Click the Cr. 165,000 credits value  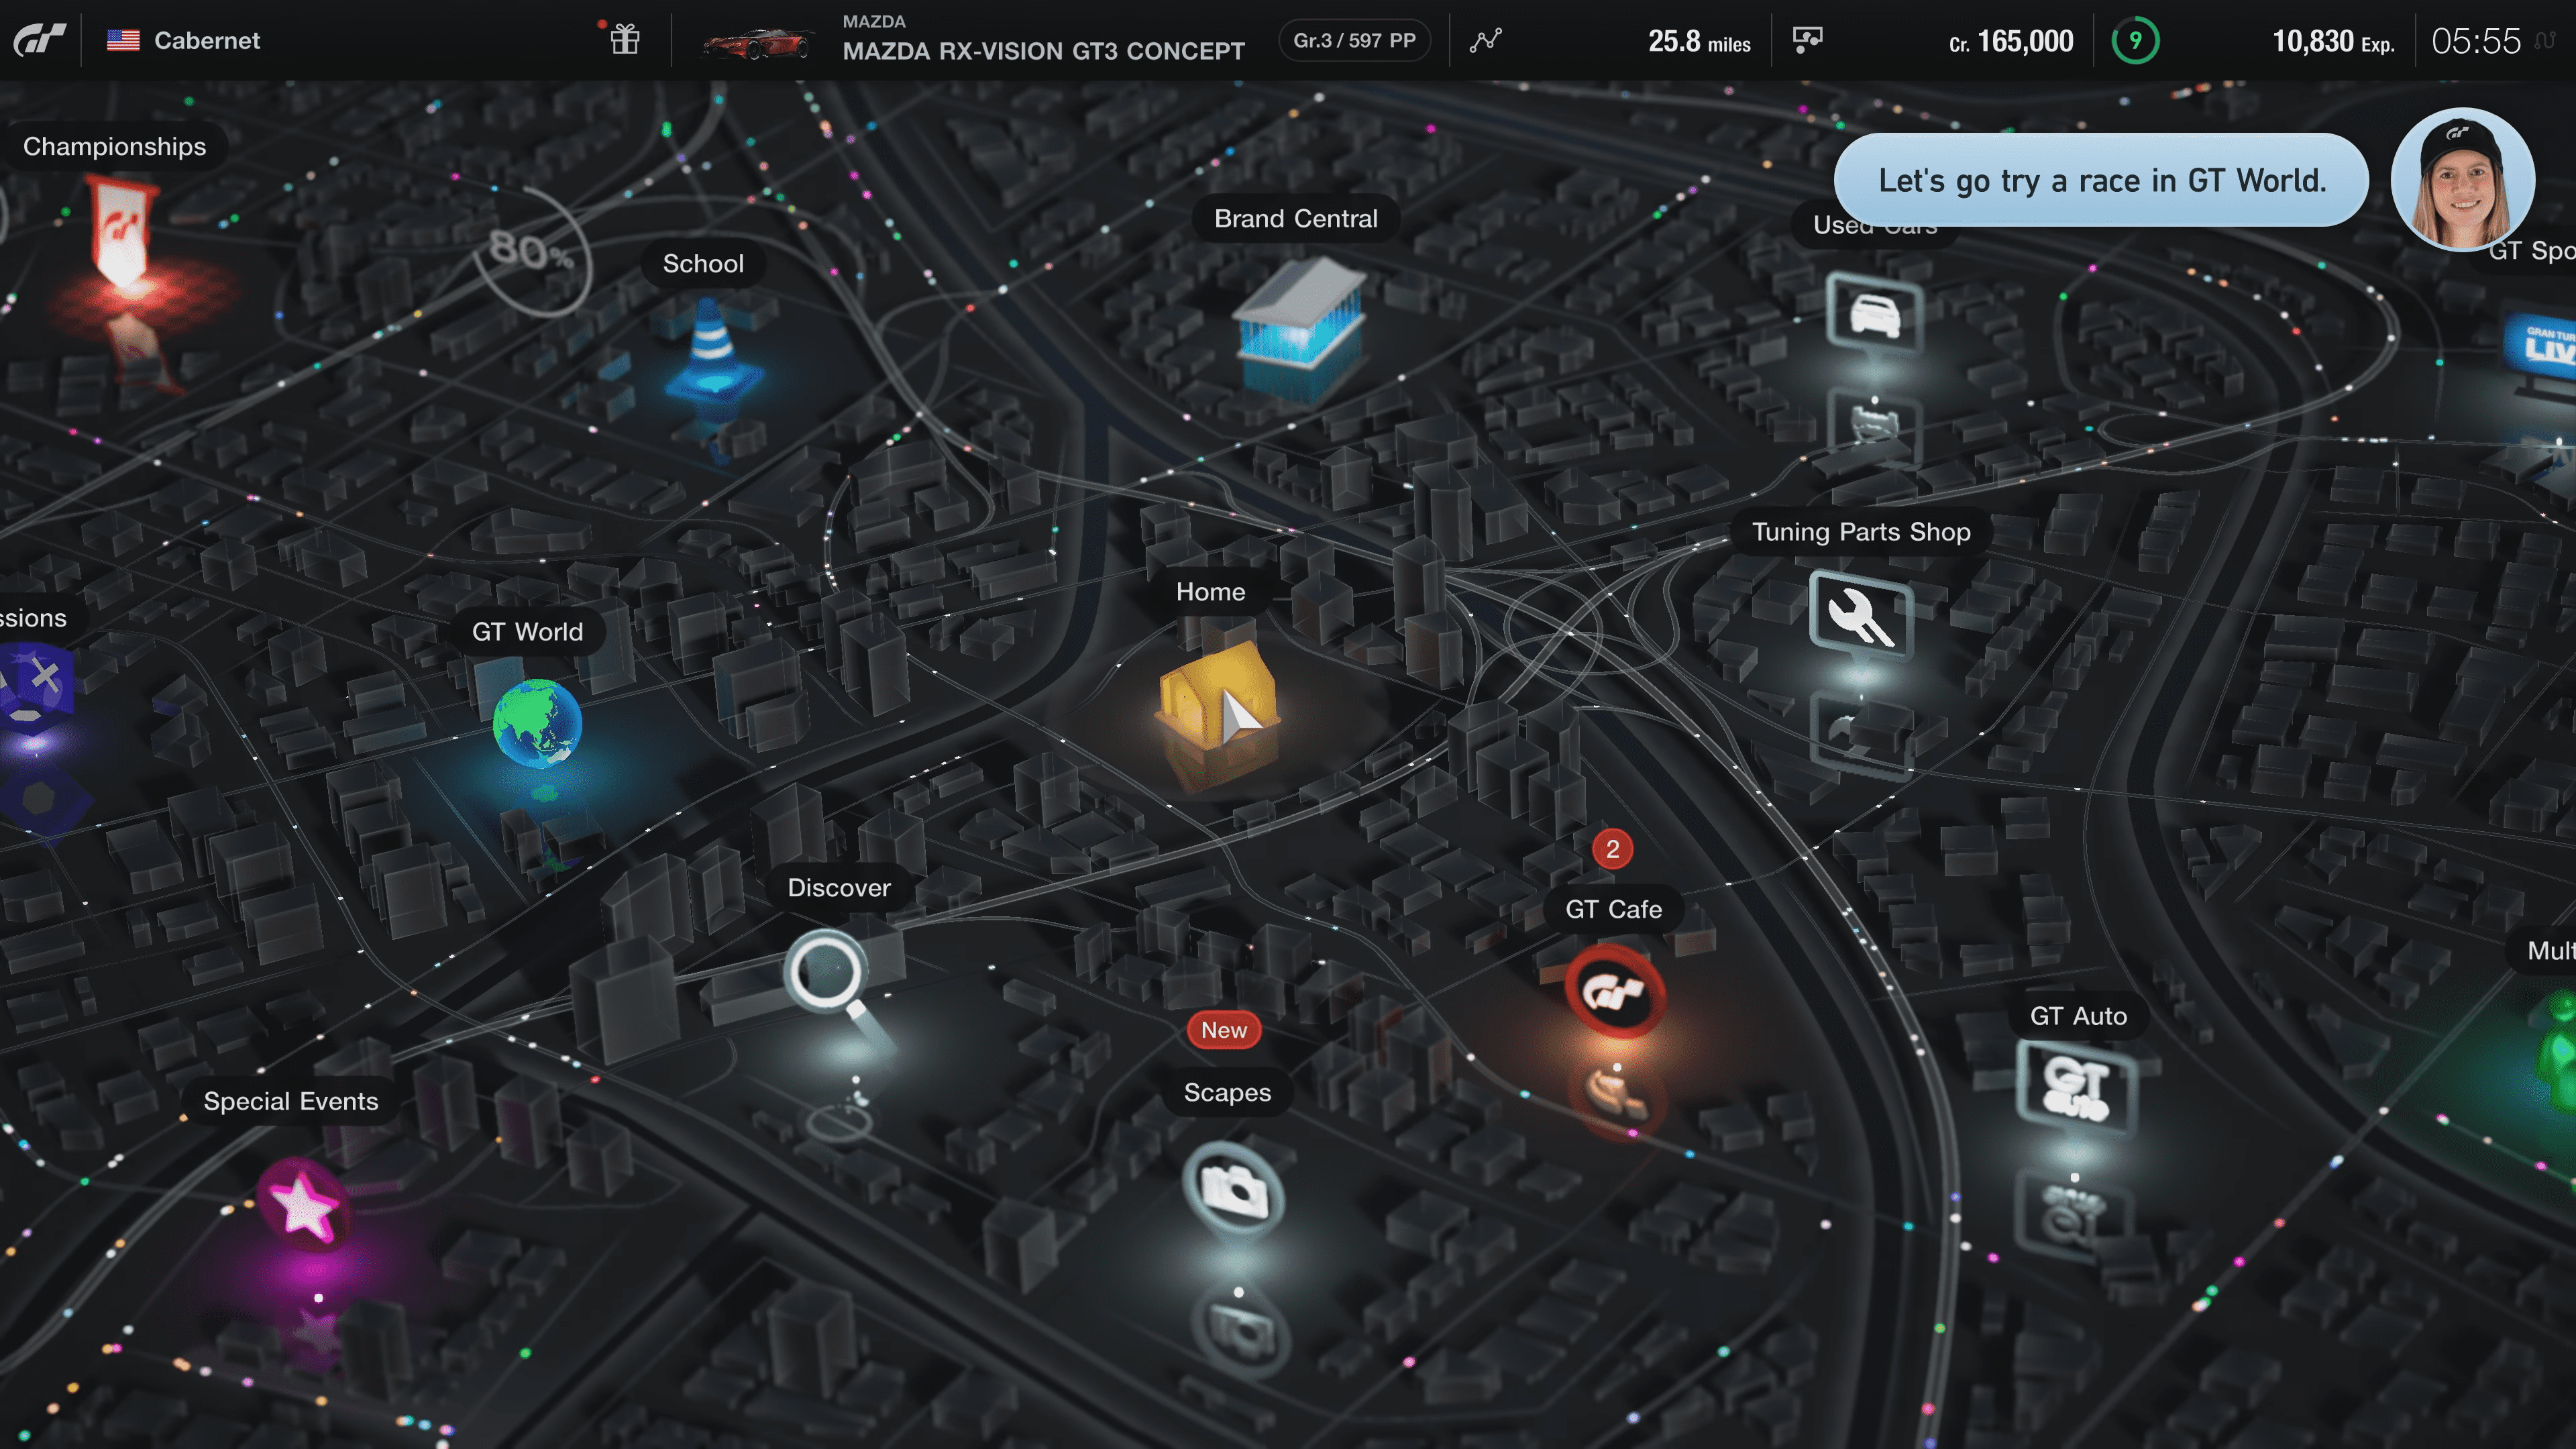[2011, 41]
